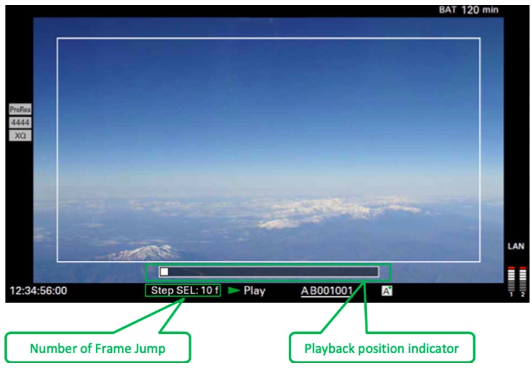The image size is (532, 369).
Task: Click the white playback position marker
Action: (x=164, y=272)
